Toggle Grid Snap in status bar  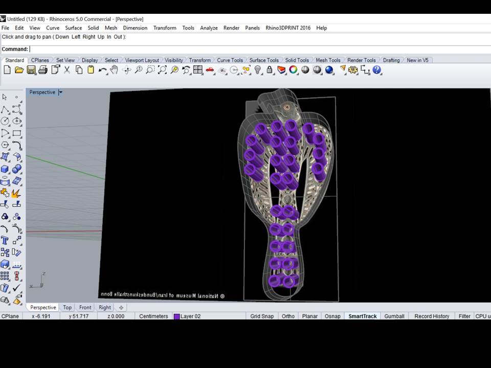tap(262, 316)
